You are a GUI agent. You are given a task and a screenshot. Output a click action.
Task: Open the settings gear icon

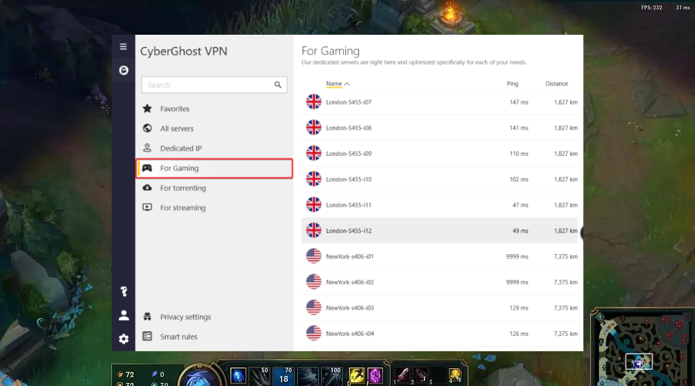(x=124, y=339)
